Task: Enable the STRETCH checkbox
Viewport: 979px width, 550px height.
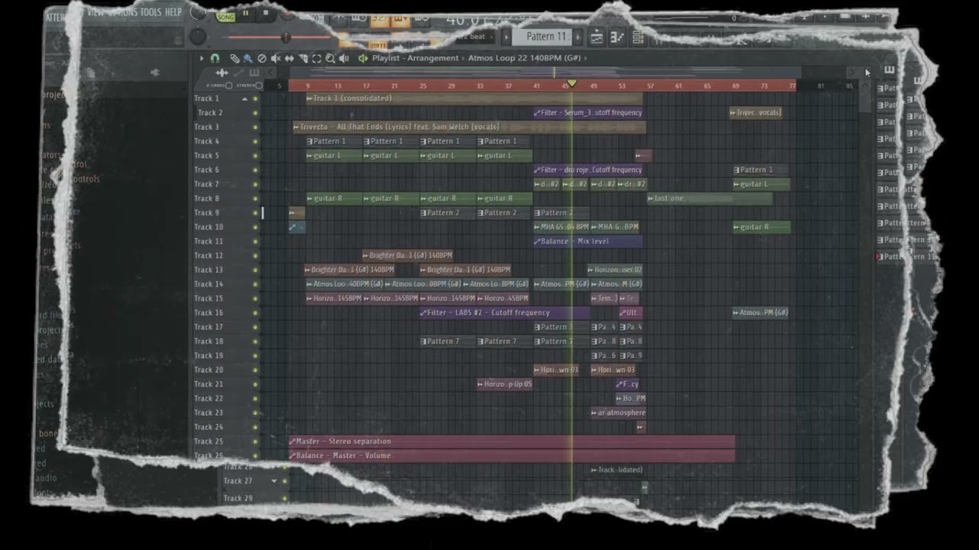Action: tap(259, 86)
